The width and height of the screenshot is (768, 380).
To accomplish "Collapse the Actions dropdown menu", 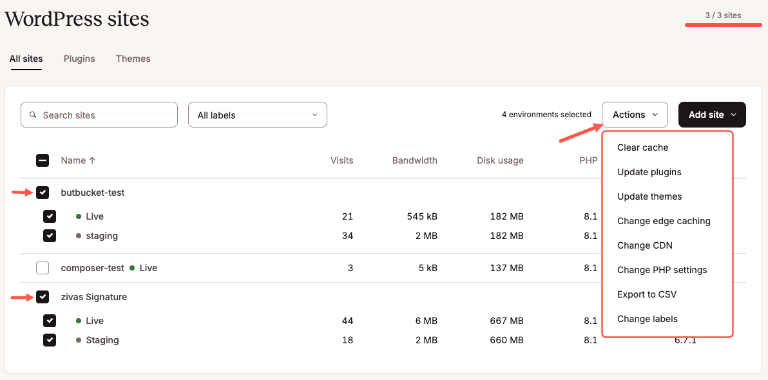I will coord(635,115).
